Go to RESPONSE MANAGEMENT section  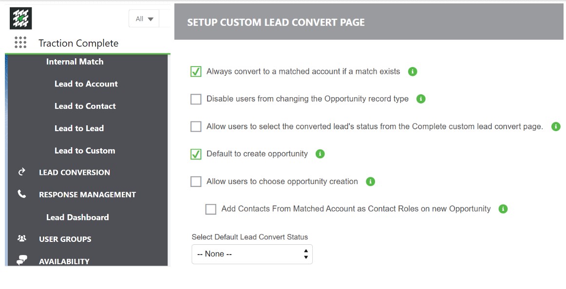[x=87, y=195]
